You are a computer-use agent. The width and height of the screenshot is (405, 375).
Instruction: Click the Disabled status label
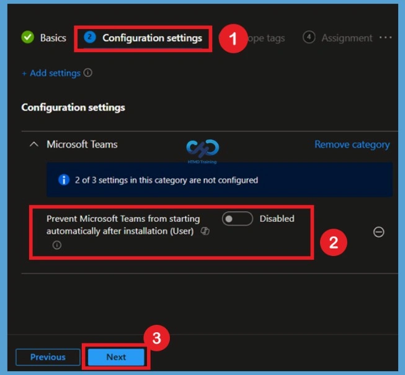tap(277, 219)
